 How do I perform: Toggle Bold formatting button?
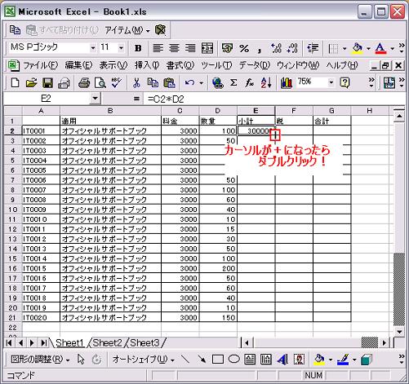click(x=138, y=48)
